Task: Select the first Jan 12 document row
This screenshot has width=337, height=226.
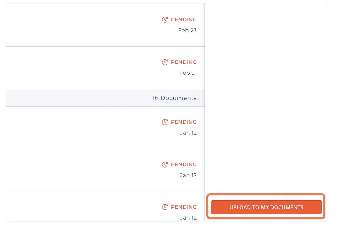Action: (104, 127)
